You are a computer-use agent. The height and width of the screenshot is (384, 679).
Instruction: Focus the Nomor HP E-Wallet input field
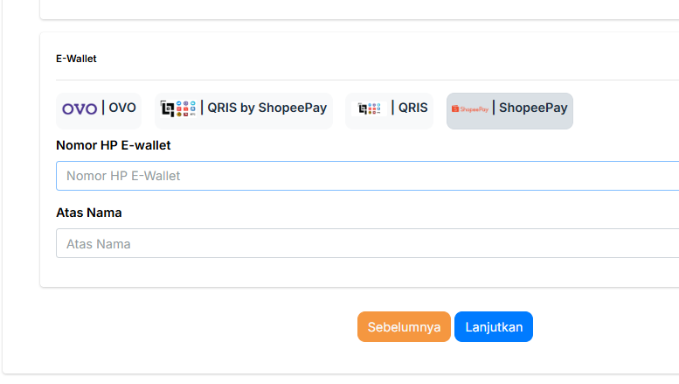pyautogui.click(x=367, y=176)
